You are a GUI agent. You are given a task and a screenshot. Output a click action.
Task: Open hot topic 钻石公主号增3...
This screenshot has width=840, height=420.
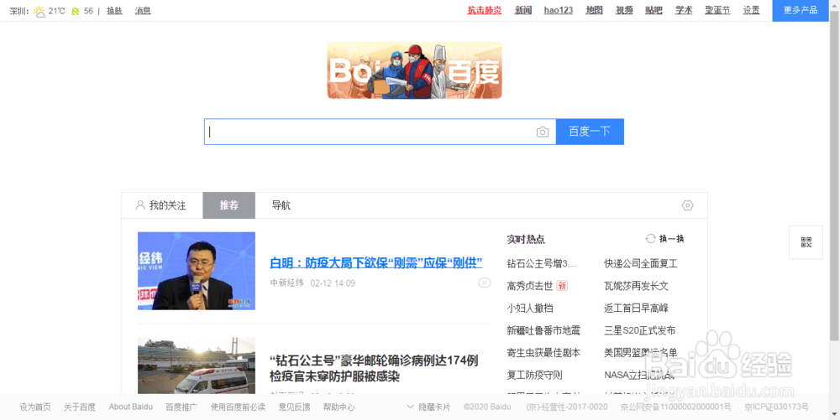(541, 263)
